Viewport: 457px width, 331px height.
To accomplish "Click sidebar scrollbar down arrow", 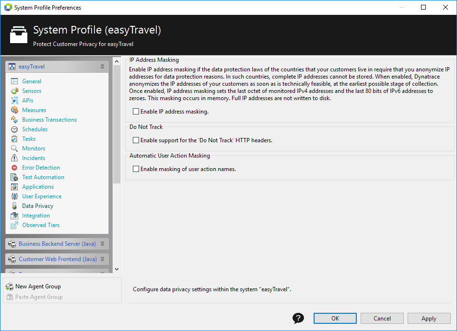I will (117, 269).
